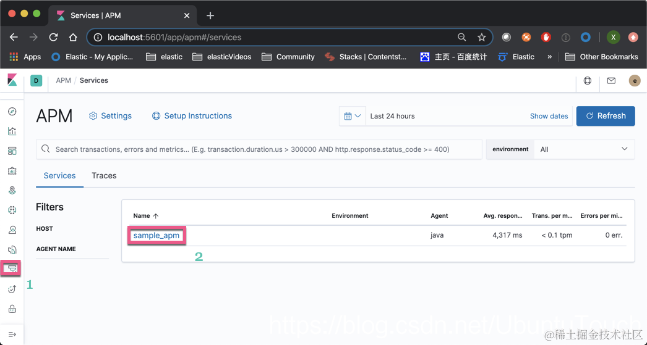Go to browser home page icon
The height and width of the screenshot is (345, 647).
pyautogui.click(x=73, y=37)
